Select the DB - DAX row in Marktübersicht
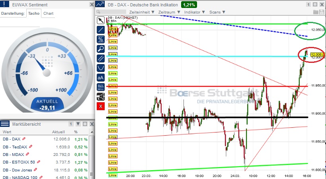 coord(45,139)
